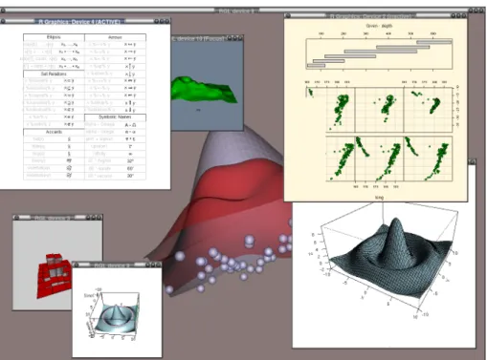Click the 'Ellipsis' table header

pyautogui.click(x=54, y=37)
